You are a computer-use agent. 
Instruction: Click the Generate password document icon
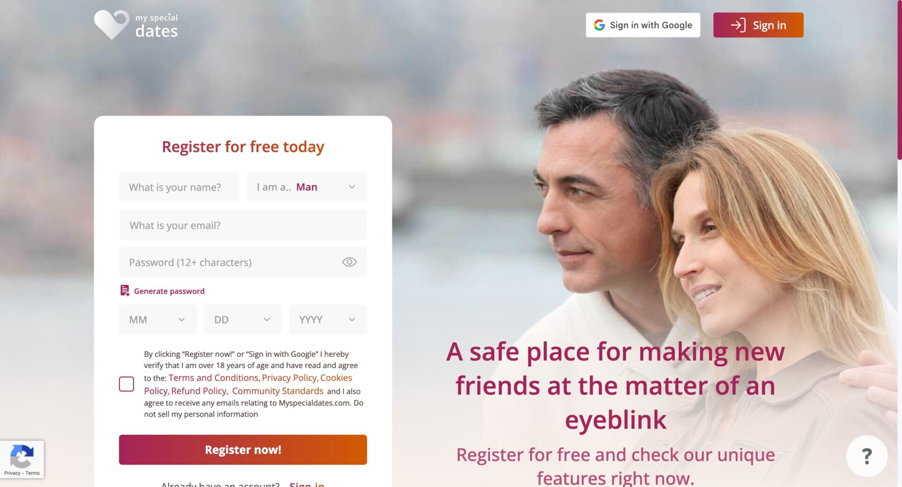(124, 291)
